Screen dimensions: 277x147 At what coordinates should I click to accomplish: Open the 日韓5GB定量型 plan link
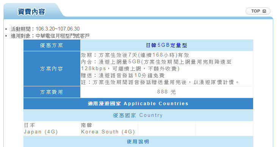coord(166,45)
